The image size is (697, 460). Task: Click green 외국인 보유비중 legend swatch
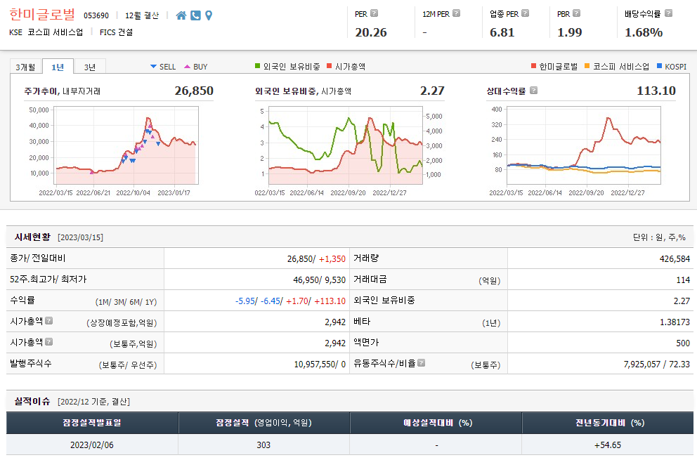click(x=257, y=66)
